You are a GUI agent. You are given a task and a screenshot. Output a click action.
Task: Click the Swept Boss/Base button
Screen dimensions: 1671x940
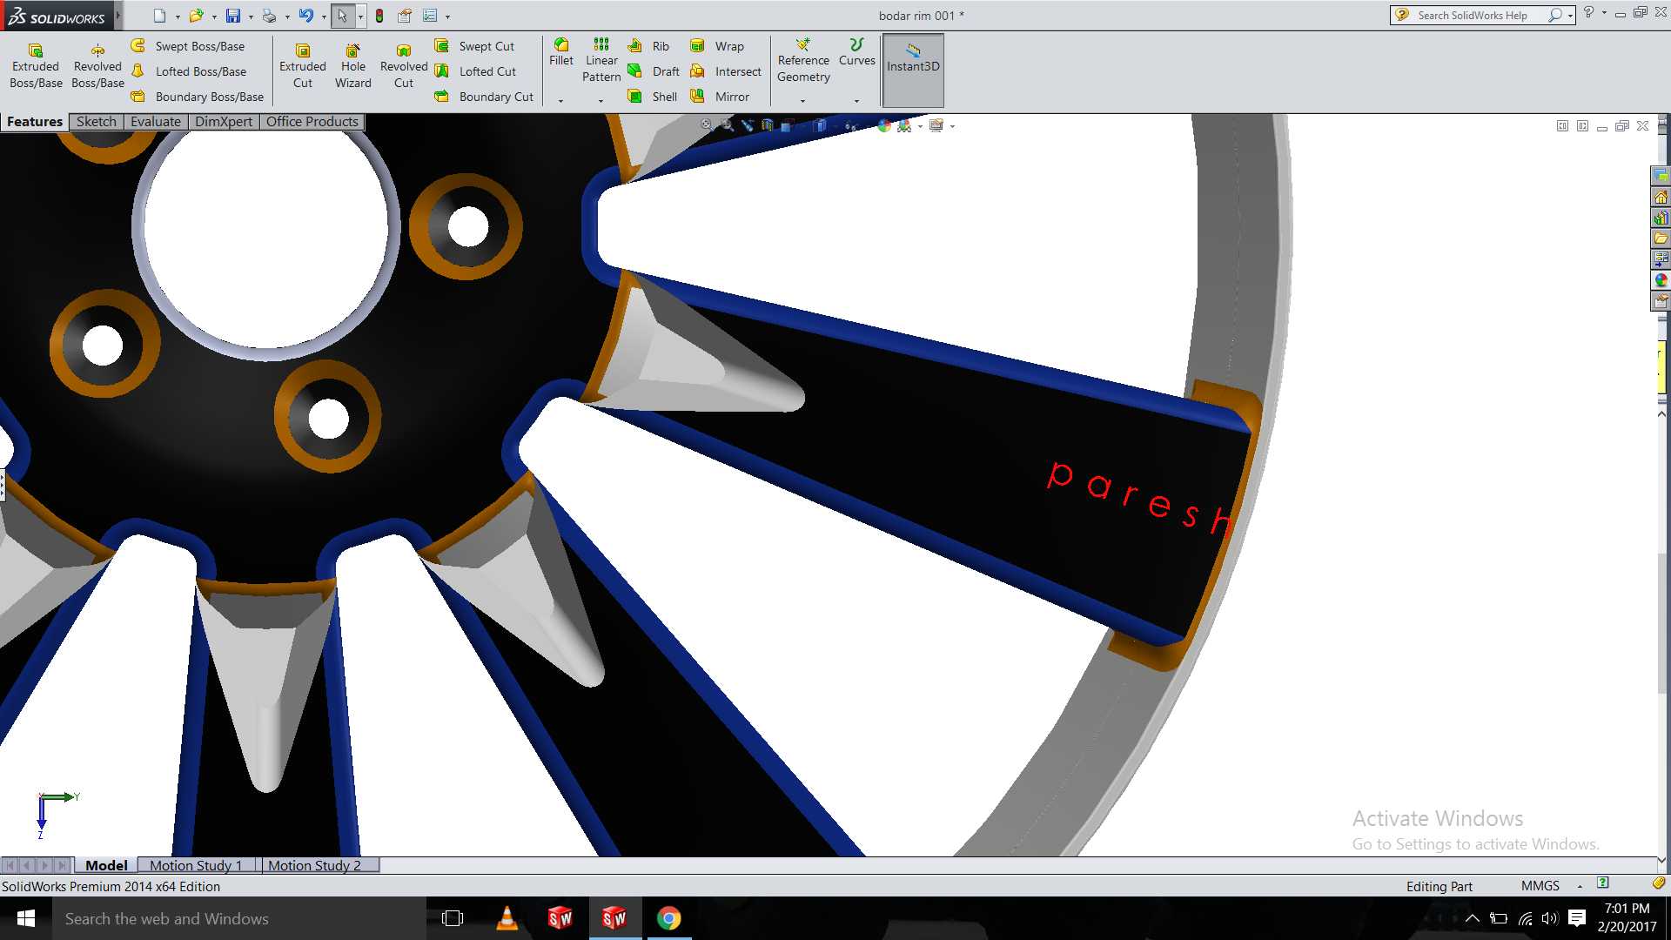point(188,46)
